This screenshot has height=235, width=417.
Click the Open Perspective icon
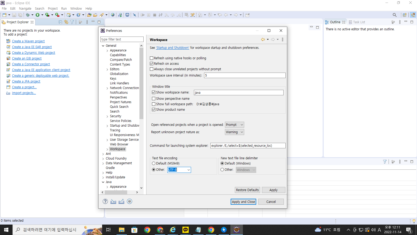coord(404,15)
